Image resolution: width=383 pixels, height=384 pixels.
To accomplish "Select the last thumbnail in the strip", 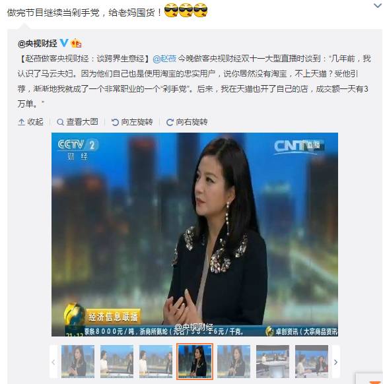I will point(312,362).
